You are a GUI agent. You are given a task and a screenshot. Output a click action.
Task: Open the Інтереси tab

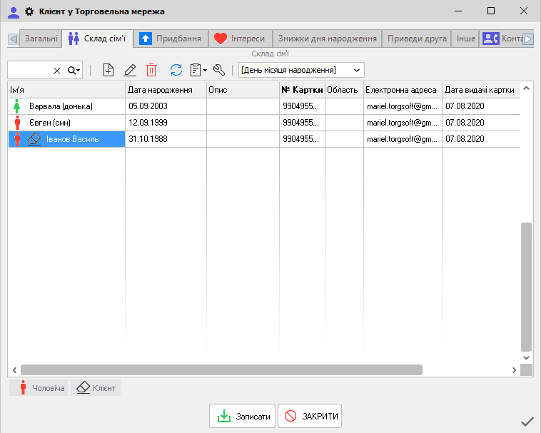click(241, 39)
